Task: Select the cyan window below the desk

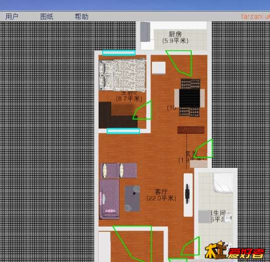Action: (x=123, y=131)
